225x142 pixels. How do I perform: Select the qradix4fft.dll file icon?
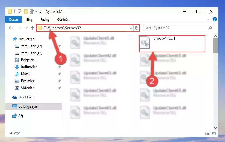(x=145, y=42)
